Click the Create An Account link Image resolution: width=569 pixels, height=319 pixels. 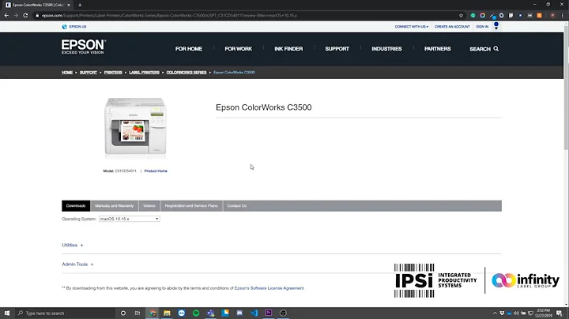click(452, 27)
